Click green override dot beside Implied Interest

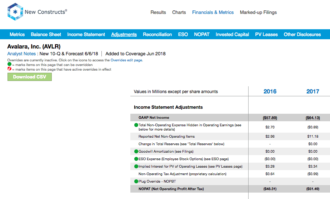(x=136, y=167)
